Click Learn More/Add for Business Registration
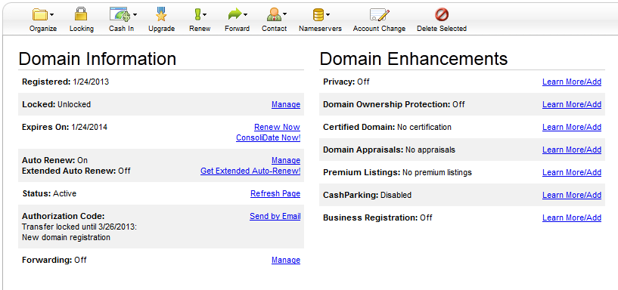The height and width of the screenshot is (290, 618). [572, 218]
